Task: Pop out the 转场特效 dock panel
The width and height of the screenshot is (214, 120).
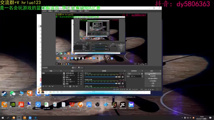Action: [x=142, y=71]
